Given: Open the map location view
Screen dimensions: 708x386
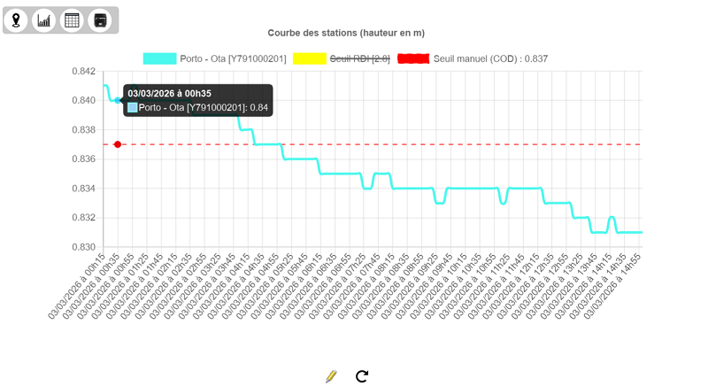Looking at the screenshot, I should click(x=17, y=19).
